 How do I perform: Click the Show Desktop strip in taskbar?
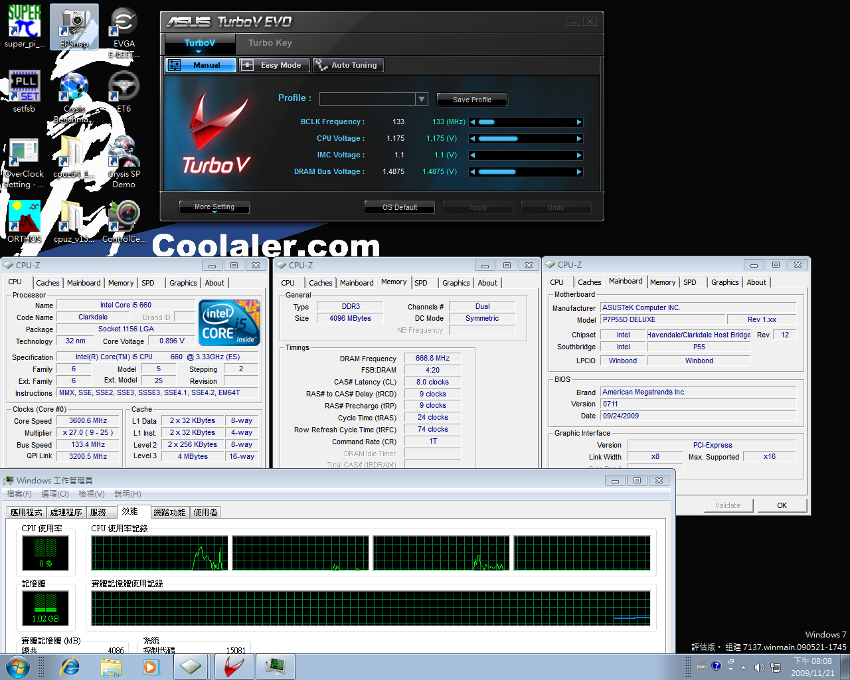tap(845, 667)
